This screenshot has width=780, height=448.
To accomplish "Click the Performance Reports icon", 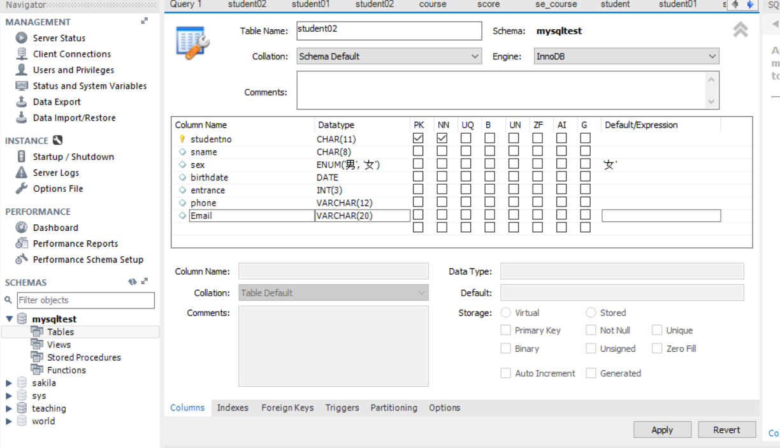I will coord(22,243).
